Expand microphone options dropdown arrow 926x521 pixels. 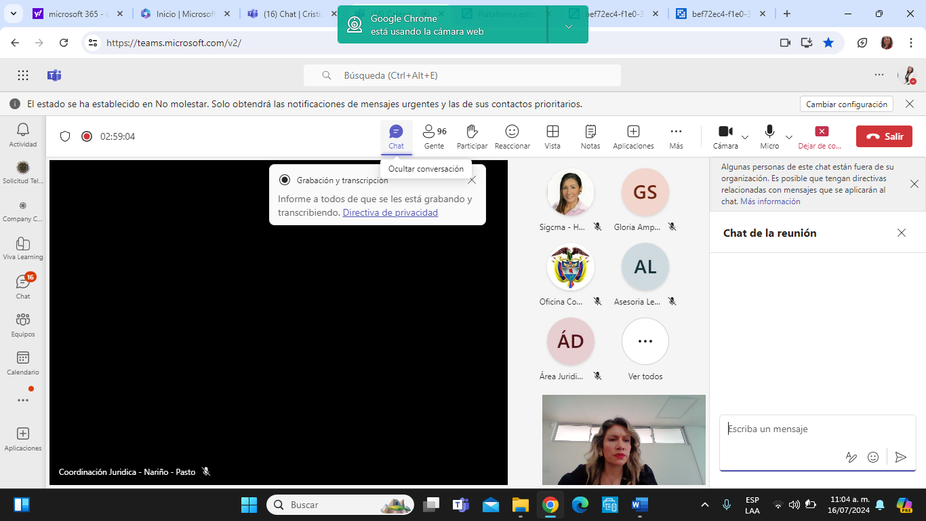coord(789,137)
